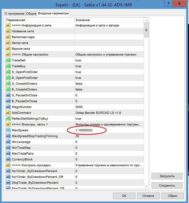Click the string icon beside Название сета
Screen dimensions: 189x203
[8, 31]
